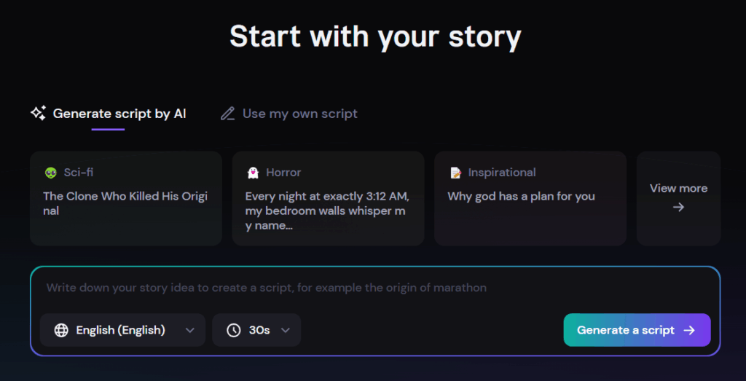
Task: Click the globe language icon
Action: tap(62, 330)
